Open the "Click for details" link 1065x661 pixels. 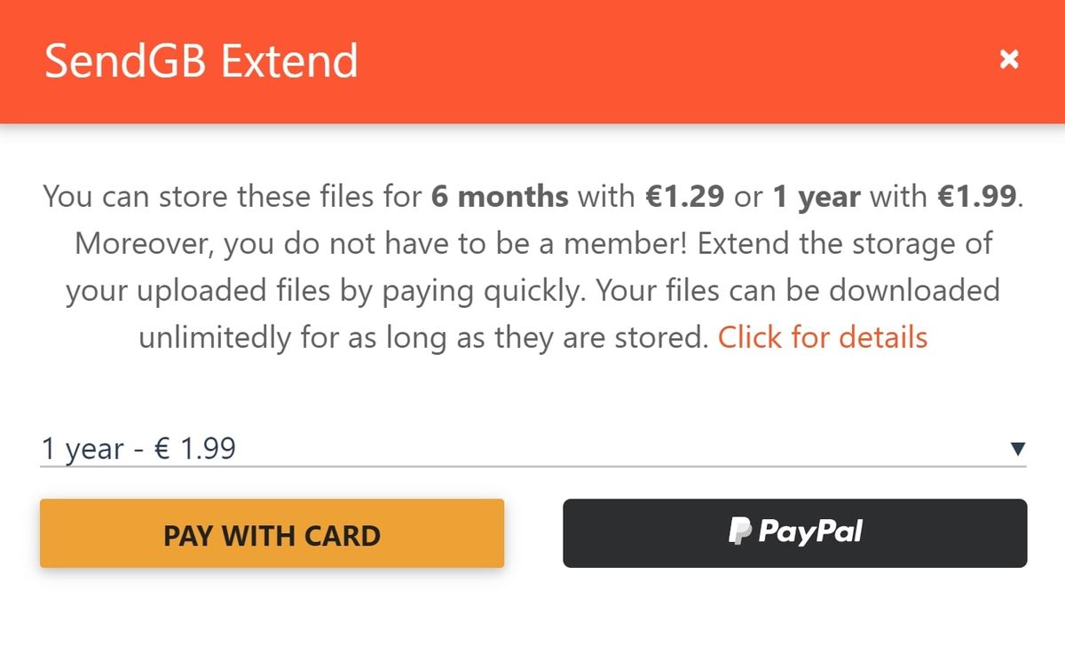(822, 337)
